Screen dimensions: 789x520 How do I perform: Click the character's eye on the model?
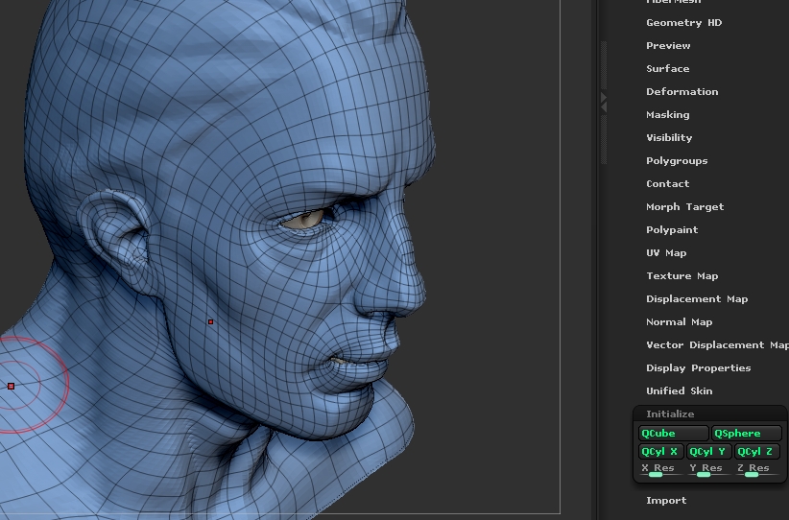308,218
